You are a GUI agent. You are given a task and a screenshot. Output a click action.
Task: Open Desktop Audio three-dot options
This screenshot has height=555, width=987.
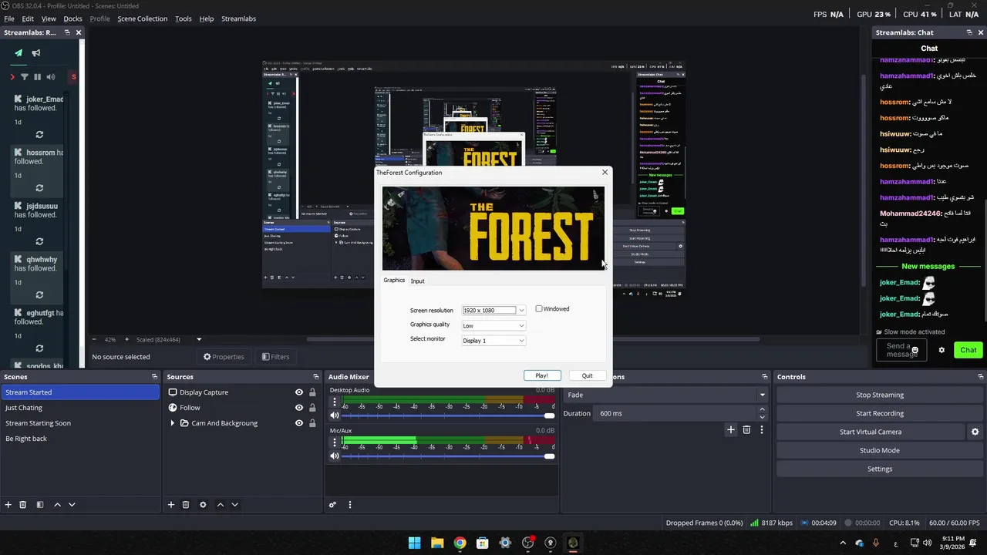pos(335,402)
